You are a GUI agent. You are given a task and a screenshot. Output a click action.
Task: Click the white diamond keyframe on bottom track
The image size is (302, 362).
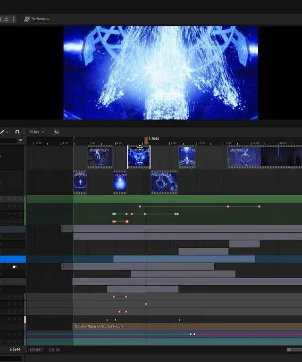(192, 334)
